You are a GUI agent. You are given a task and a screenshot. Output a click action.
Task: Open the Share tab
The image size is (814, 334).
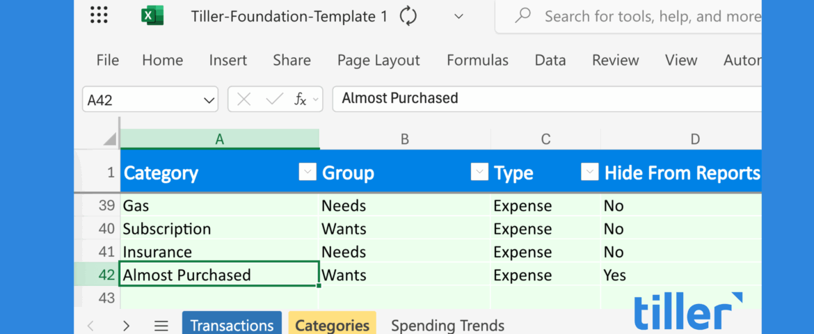(292, 61)
